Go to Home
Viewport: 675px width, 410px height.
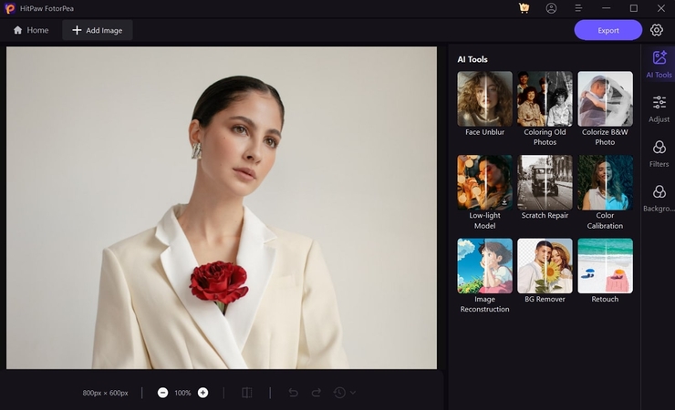click(x=31, y=30)
